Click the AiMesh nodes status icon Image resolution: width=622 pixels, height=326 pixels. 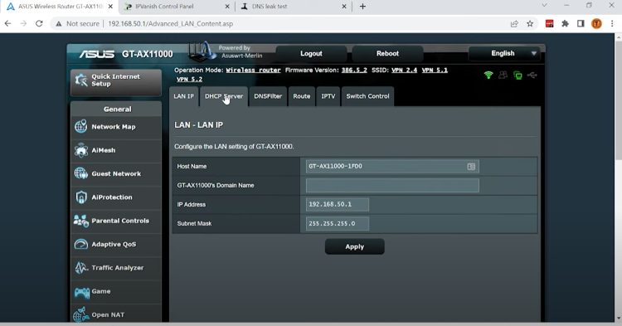(503, 75)
